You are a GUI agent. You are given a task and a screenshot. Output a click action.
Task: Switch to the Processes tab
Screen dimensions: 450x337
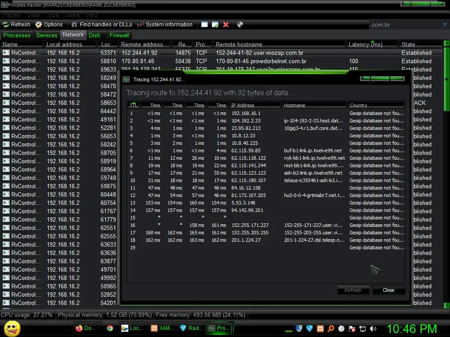point(17,35)
